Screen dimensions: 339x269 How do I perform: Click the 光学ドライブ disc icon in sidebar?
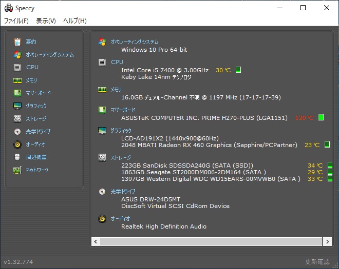pos(17,132)
